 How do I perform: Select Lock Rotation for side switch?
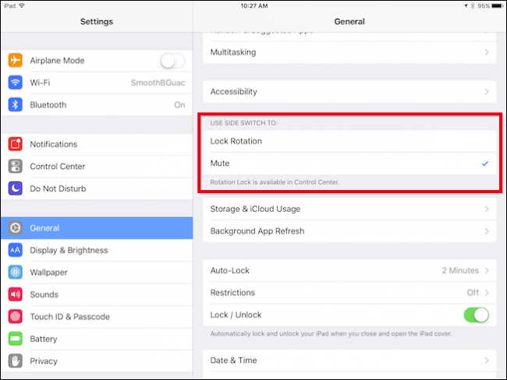tap(349, 141)
